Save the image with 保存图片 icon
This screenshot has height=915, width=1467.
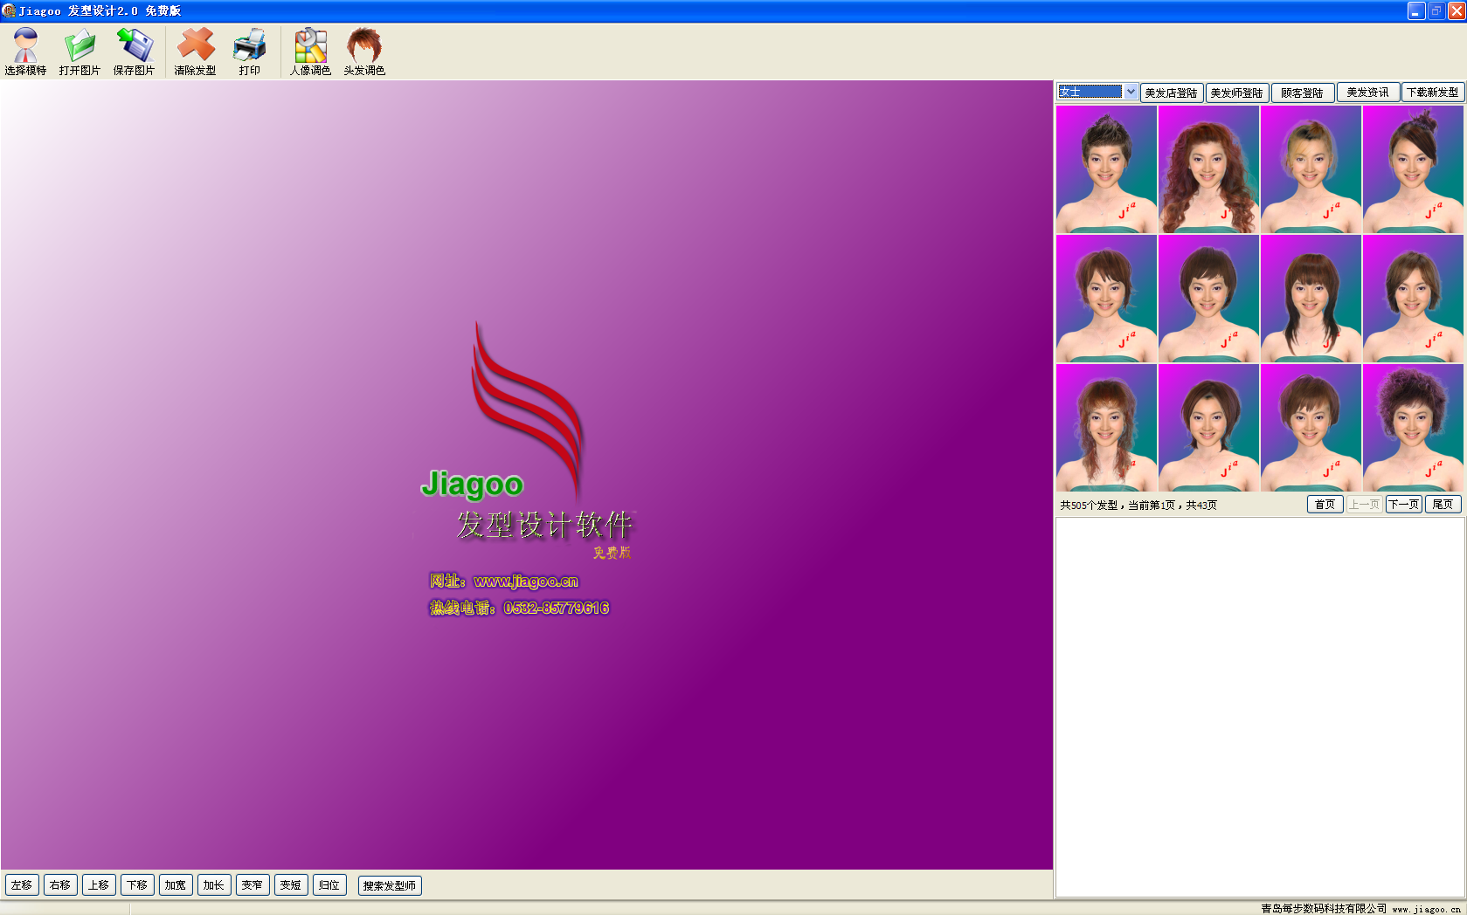pos(134,52)
